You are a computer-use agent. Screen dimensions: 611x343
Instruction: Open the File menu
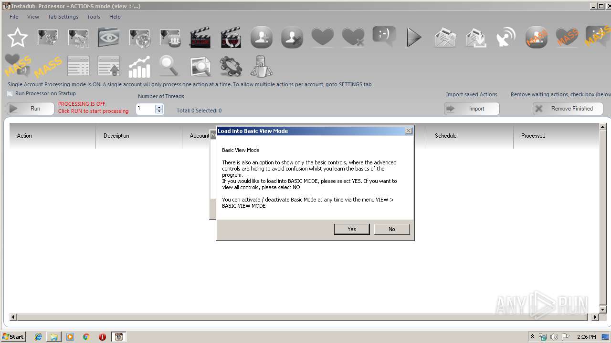(x=14, y=17)
